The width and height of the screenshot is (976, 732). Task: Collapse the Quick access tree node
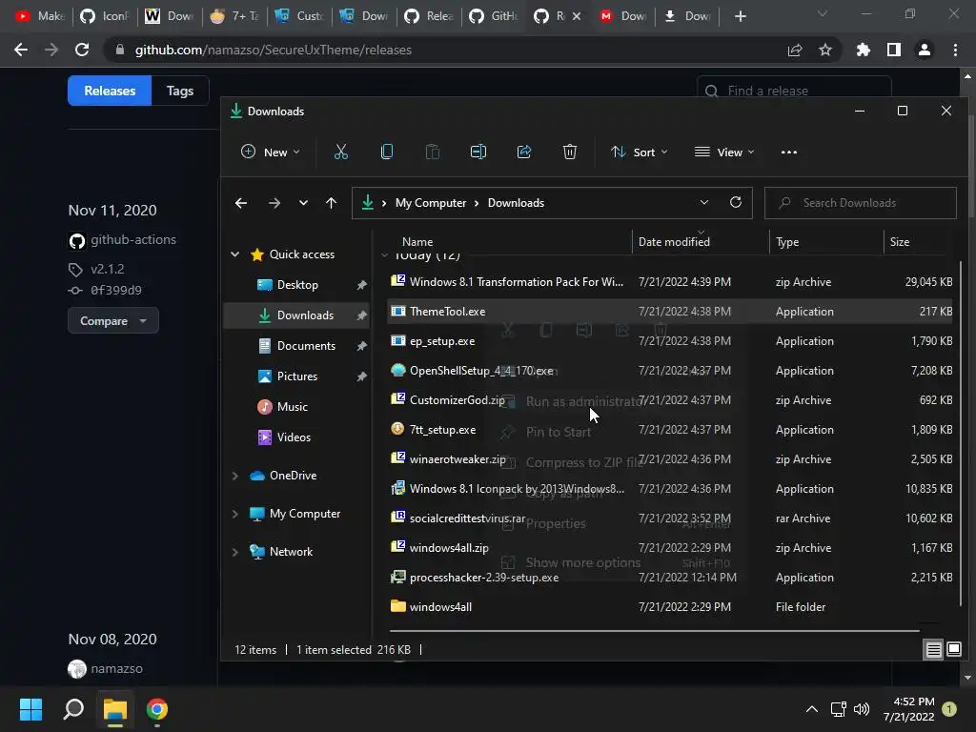tap(235, 254)
